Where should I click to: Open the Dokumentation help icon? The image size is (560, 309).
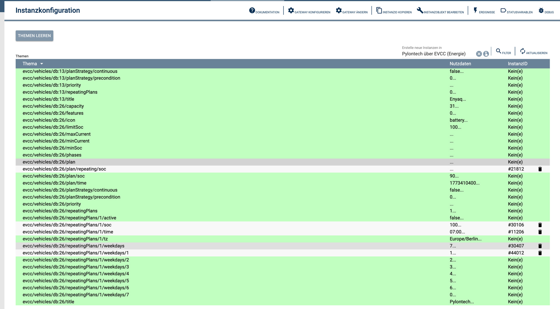tap(252, 10)
